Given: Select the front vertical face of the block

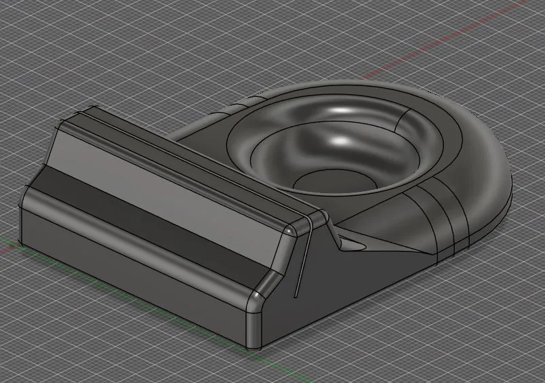Looking at the screenshot, I should coord(134,277).
